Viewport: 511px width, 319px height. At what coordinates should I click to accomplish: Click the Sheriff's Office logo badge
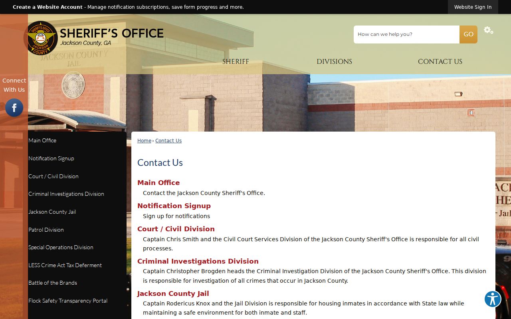[40, 38]
